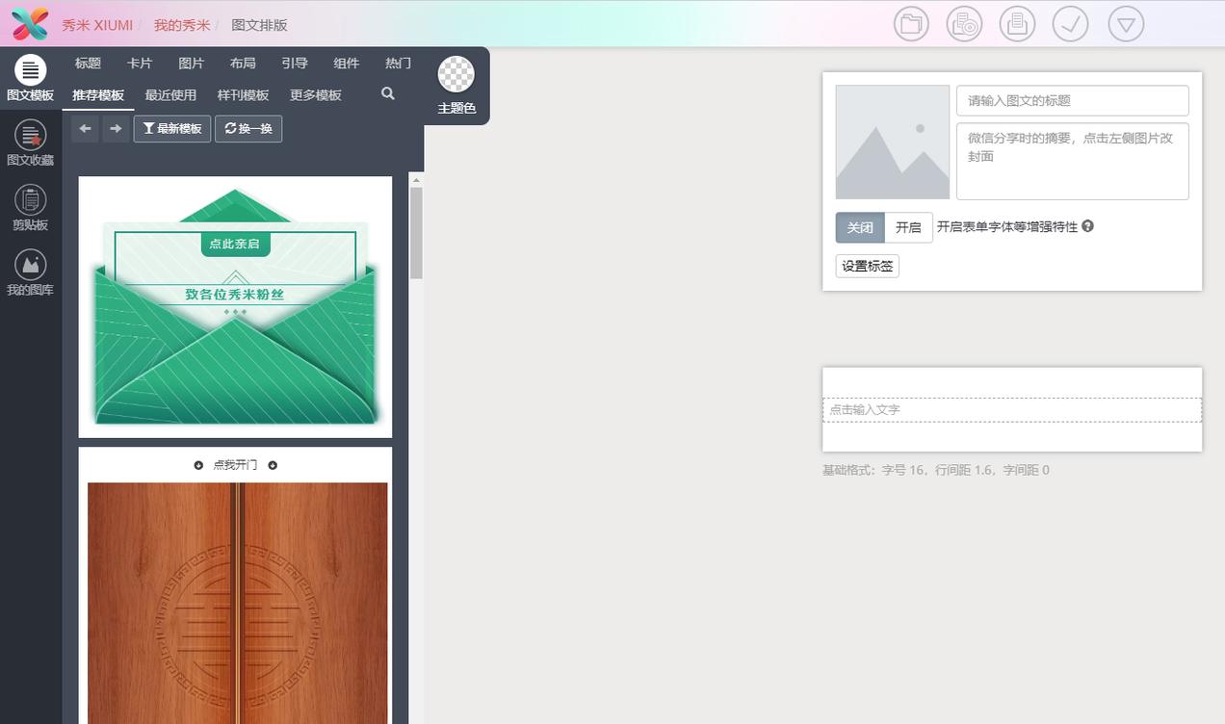Select the 开启 toggle option
Screen dimensions: 1225x724
pyautogui.click(x=908, y=227)
